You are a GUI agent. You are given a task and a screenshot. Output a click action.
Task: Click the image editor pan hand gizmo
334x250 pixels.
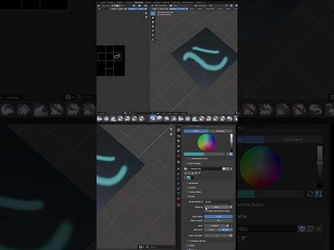tap(146, 17)
